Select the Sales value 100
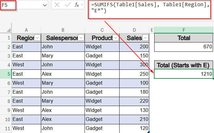This screenshot has width=214, height=133. point(134,83)
